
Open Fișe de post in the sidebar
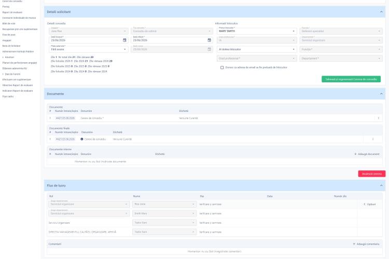tap(9, 35)
